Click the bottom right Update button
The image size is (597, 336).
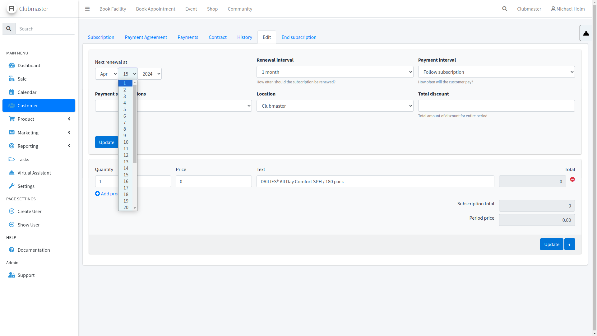[551, 244]
